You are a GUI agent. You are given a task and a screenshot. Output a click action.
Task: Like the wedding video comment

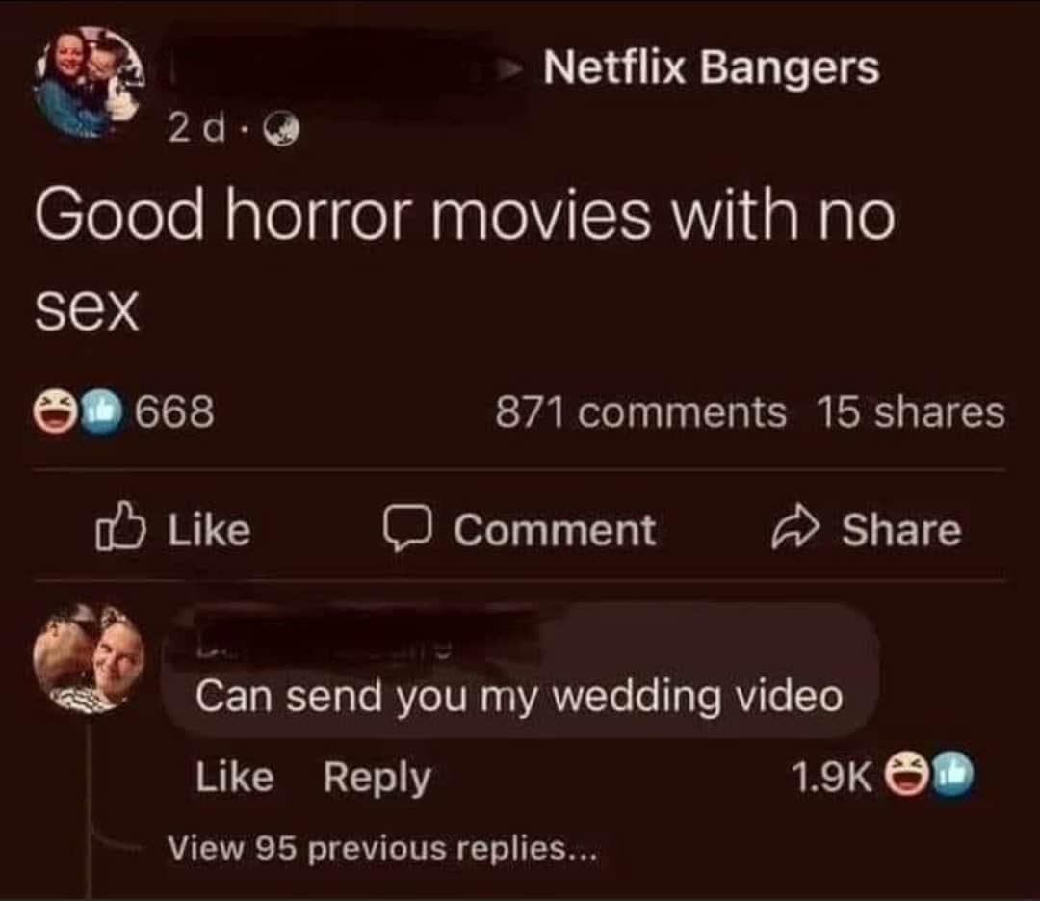click(235, 777)
